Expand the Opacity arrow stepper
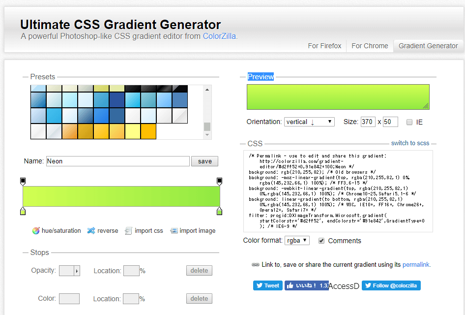 pos(77,271)
